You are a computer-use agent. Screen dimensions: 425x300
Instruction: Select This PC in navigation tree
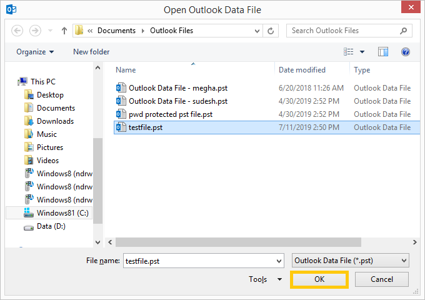43,82
